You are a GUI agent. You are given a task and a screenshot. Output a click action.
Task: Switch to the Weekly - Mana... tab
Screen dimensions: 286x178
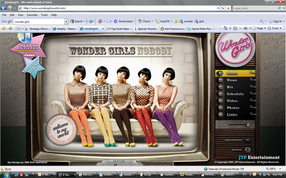point(65,29)
